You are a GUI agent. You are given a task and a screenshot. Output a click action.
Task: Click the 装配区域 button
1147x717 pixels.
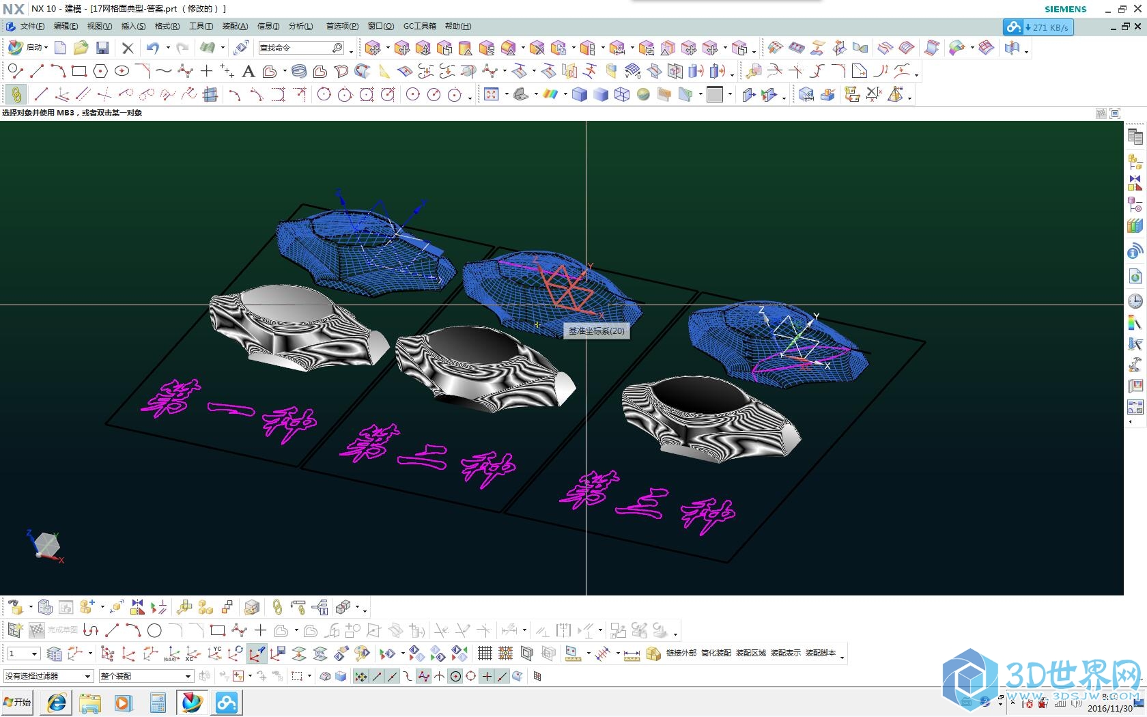coord(750,653)
